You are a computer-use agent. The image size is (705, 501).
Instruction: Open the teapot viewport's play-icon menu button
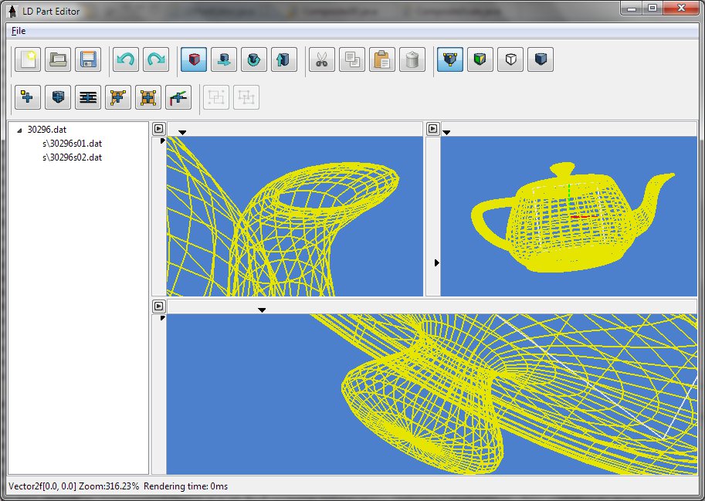click(433, 129)
